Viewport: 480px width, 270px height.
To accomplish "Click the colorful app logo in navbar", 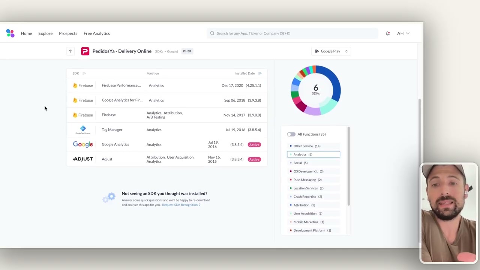I will coord(10,33).
